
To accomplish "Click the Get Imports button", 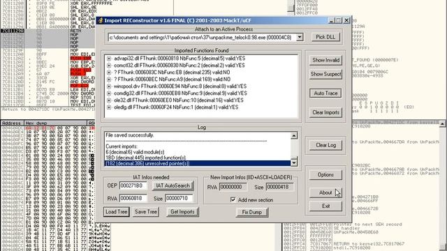I will (182, 212).
